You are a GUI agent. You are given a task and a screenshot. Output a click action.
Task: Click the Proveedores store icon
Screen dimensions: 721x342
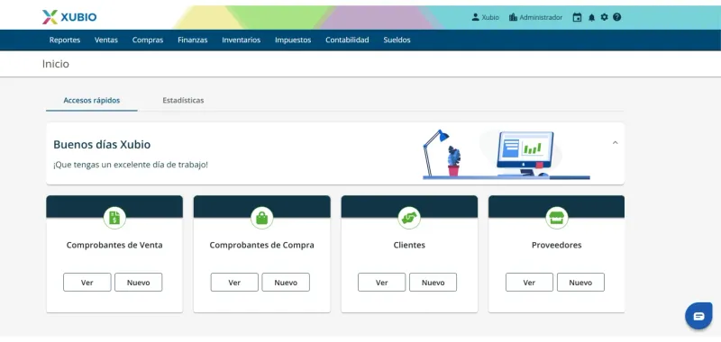tap(557, 218)
